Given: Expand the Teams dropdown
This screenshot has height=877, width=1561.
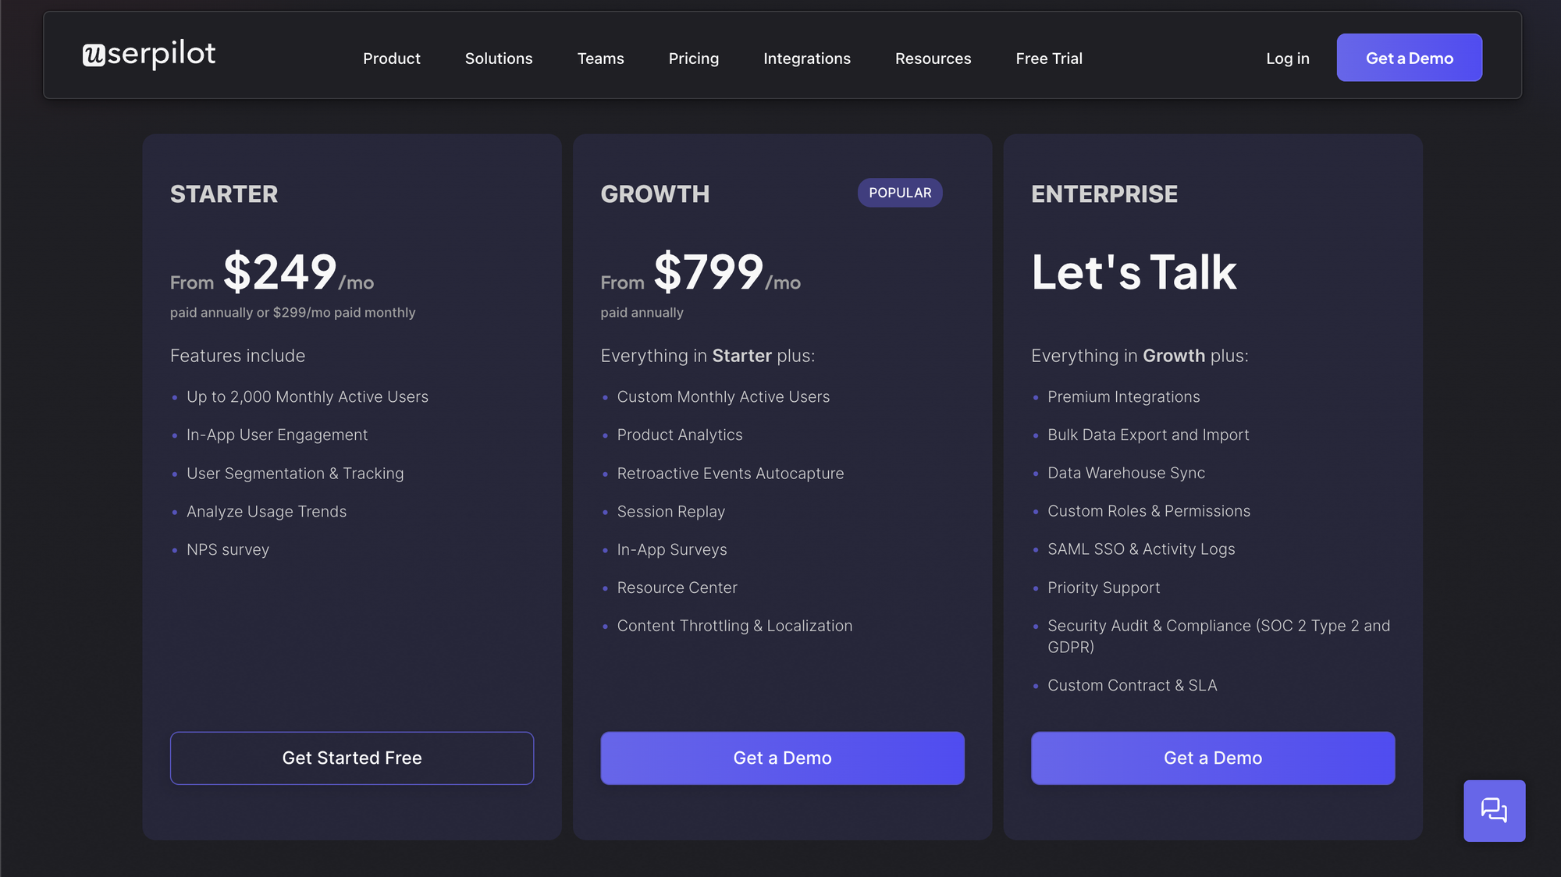Looking at the screenshot, I should 600,59.
